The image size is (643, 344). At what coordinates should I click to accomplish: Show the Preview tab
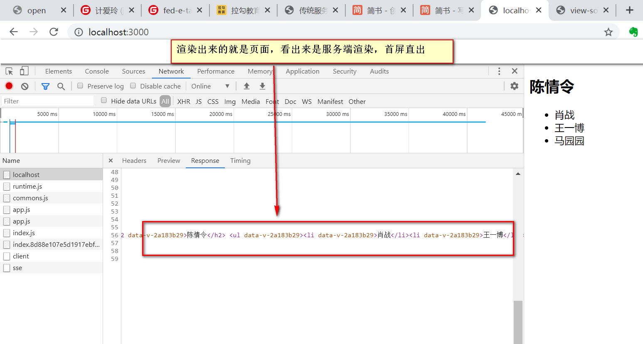point(169,160)
